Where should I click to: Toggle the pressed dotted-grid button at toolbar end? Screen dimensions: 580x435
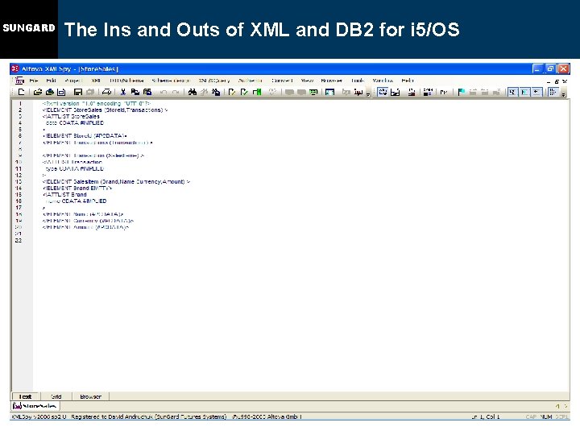tap(553, 92)
